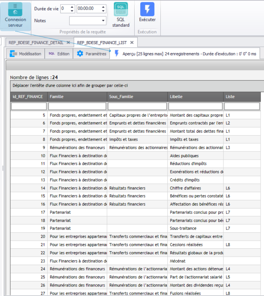Select 'Part de l'actionnariat salarié' cell
The image size is (264, 296).
coord(195,277)
